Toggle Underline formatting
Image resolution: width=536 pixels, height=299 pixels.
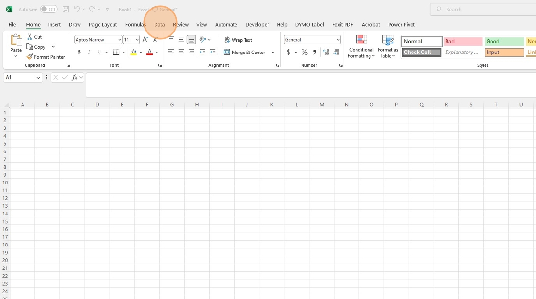tap(99, 52)
